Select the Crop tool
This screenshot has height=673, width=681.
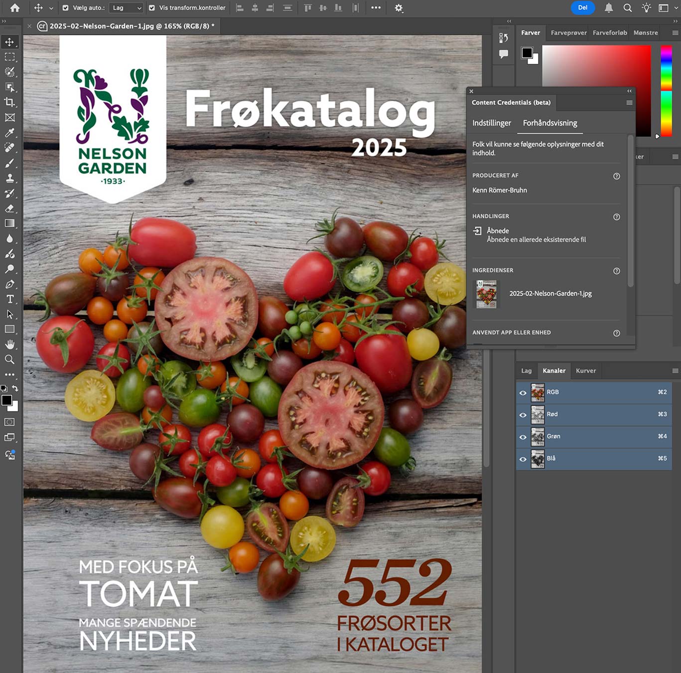[x=10, y=103]
